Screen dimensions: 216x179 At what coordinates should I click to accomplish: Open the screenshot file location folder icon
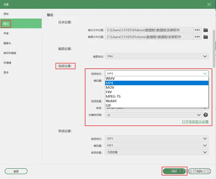tap(206, 37)
